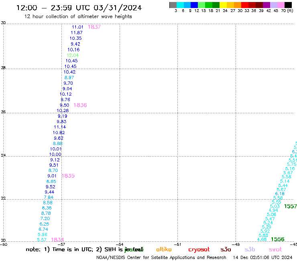Select wave height value 10.01
This screenshot has height=261, width=297.
pyautogui.click(x=56, y=149)
